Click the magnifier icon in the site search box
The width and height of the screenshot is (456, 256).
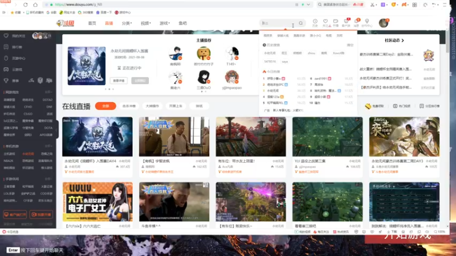tap(301, 23)
